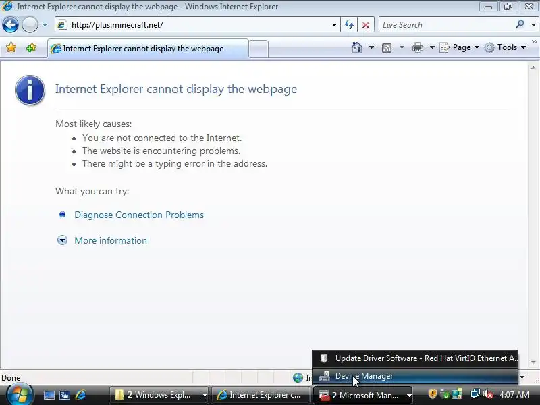Click Show Desktop quick launch icon
The height and width of the screenshot is (405, 540).
pos(49,395)
